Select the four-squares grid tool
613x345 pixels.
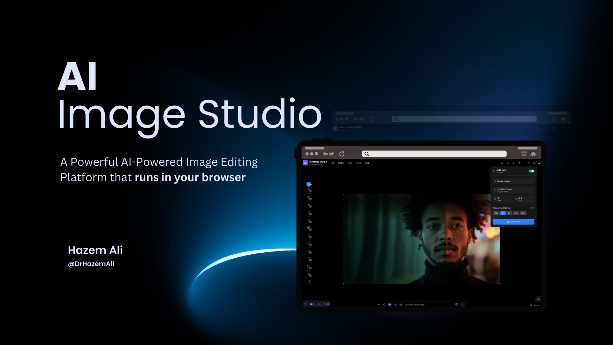click(x=309, y=228)
